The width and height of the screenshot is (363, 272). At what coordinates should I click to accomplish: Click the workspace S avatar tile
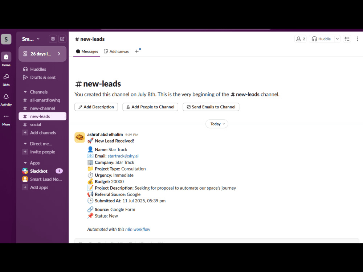6,39
